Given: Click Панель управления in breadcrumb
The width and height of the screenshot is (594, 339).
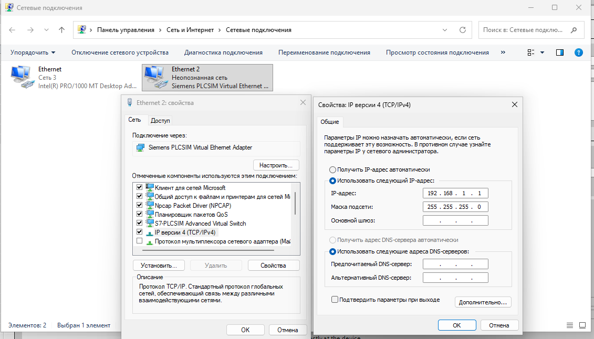Looking at the screenshot, I should coord(126,30).
